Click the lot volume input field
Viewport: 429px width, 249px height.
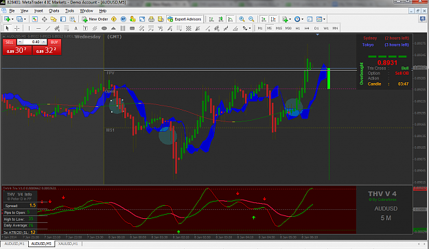pos(32,42)
